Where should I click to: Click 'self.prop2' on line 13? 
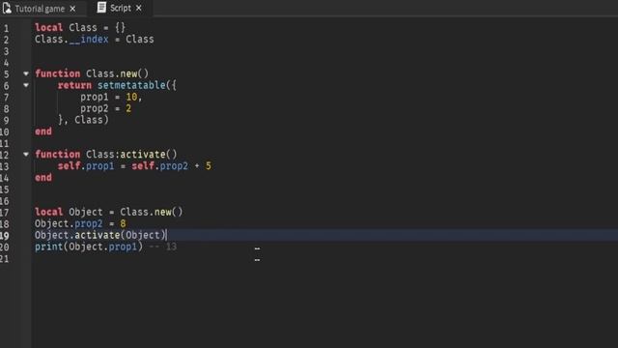[160, 166]
